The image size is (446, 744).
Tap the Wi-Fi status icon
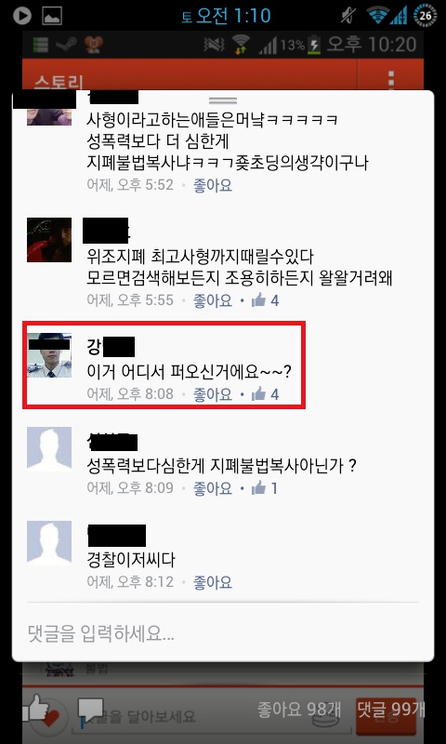pos(377,16)
